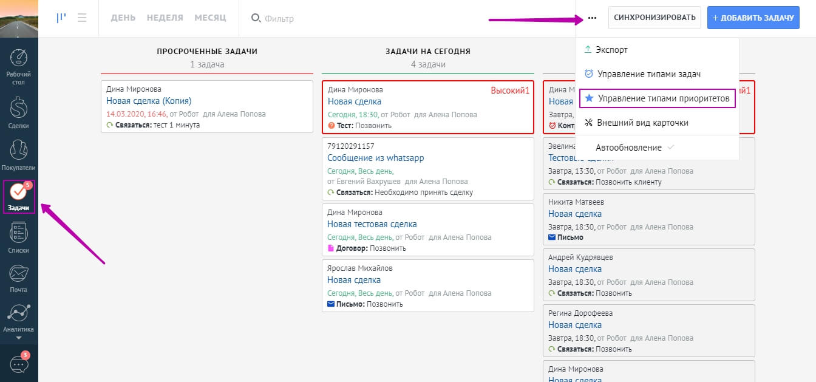Open chat messages icon with badge

click(x=19, y=364)
